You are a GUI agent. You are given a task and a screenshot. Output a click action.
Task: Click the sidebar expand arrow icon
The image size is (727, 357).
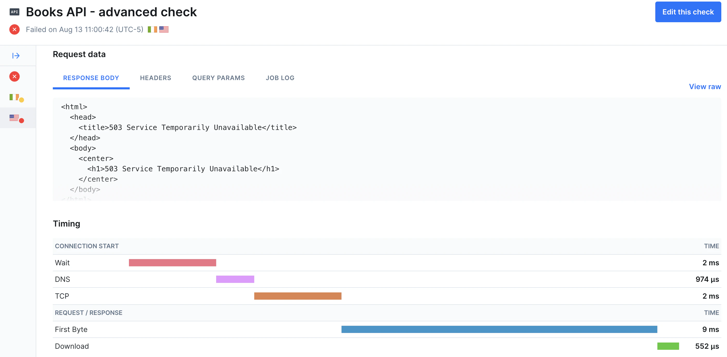coord(16,56)
